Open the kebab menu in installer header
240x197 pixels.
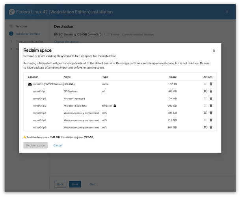click(x=227, y=12)
